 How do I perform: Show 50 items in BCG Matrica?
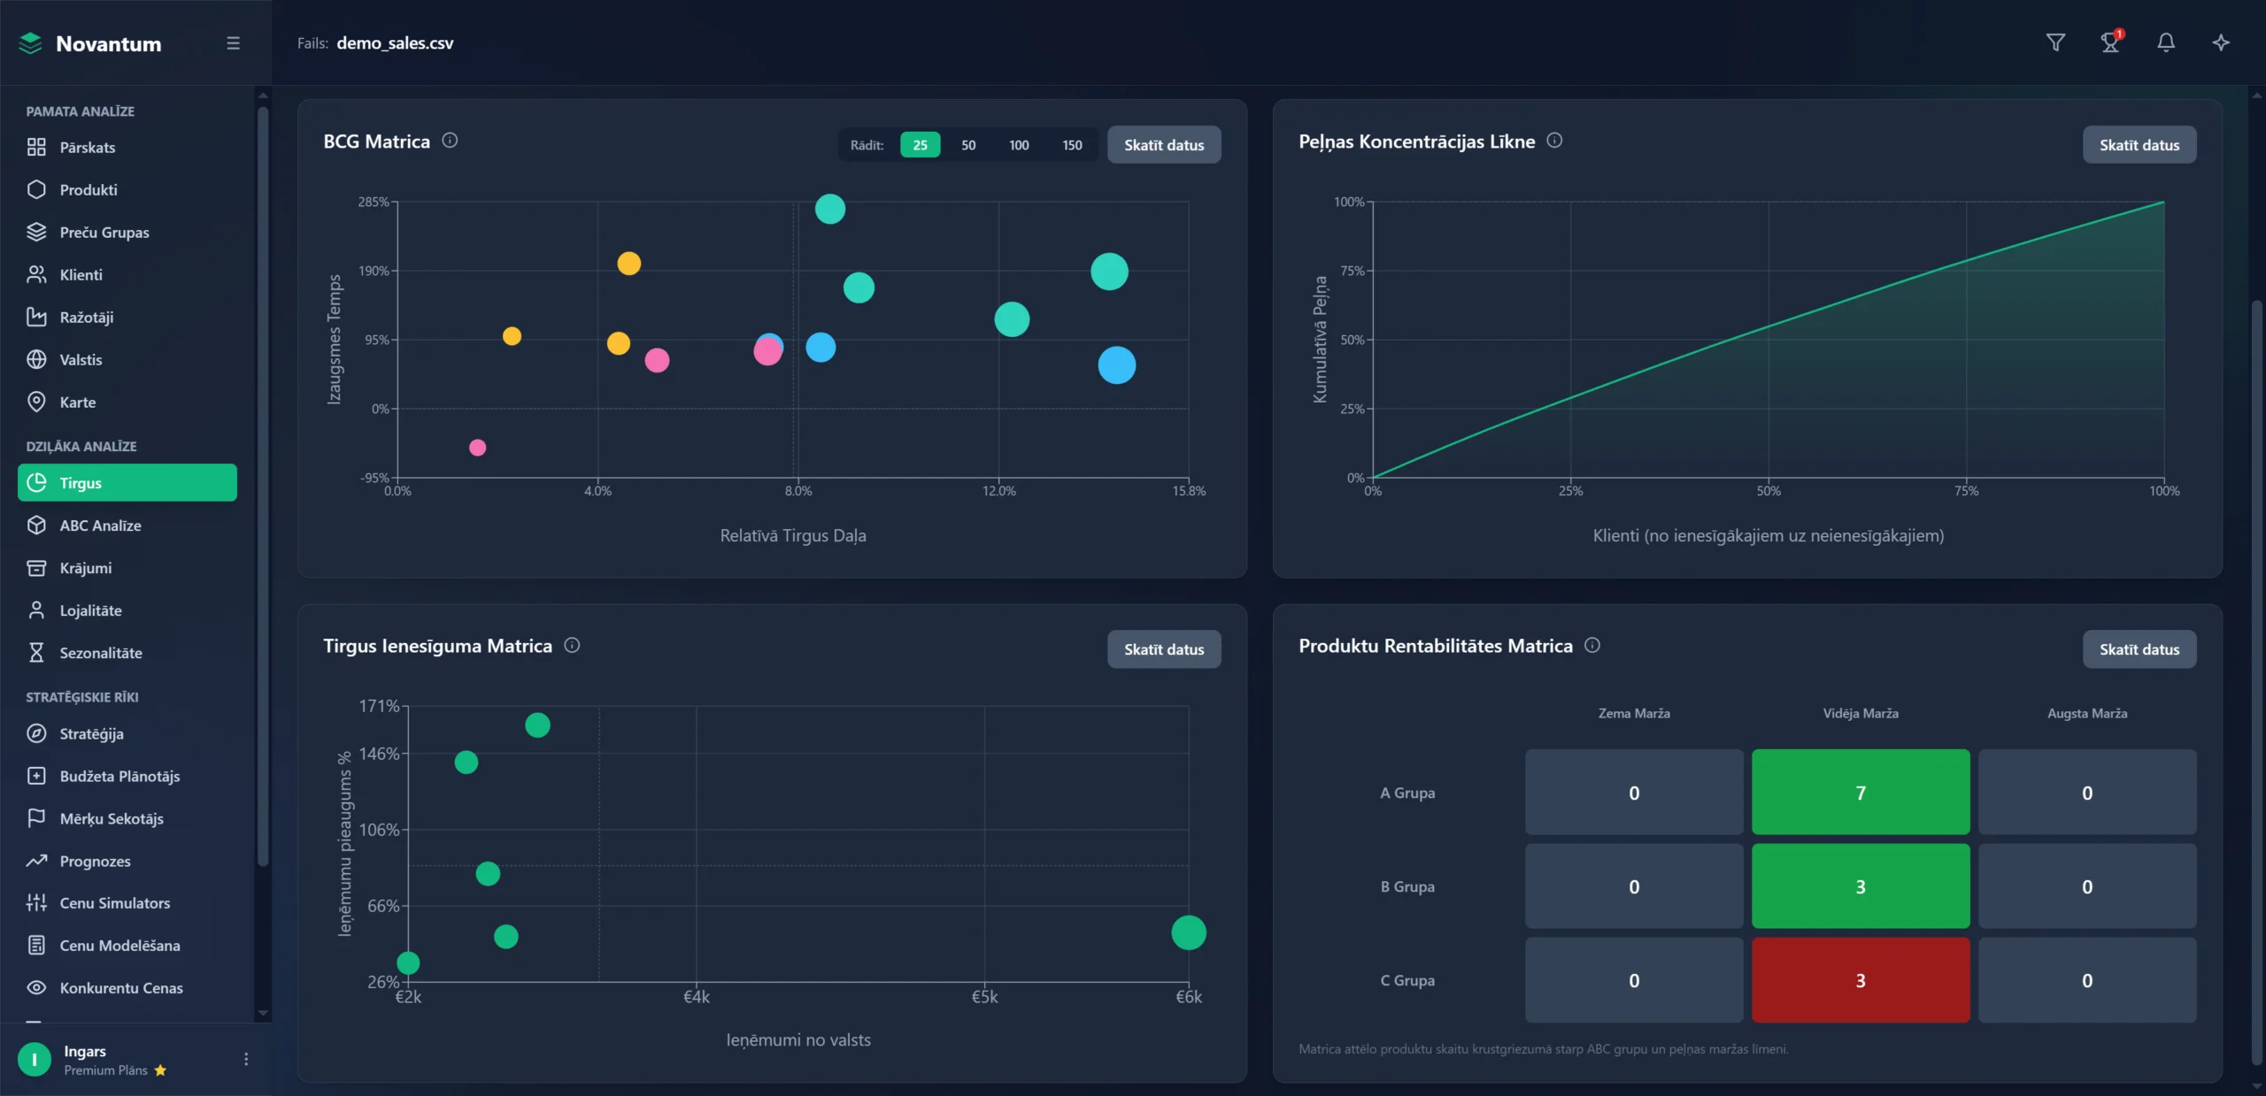pos(968,145)
